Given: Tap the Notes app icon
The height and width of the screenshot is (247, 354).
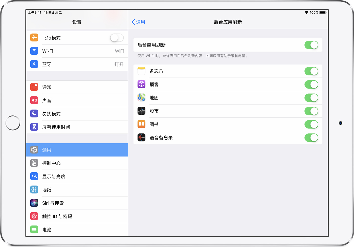Looking at the screenshot, I should pyautogui.click(x=141, y=71).
